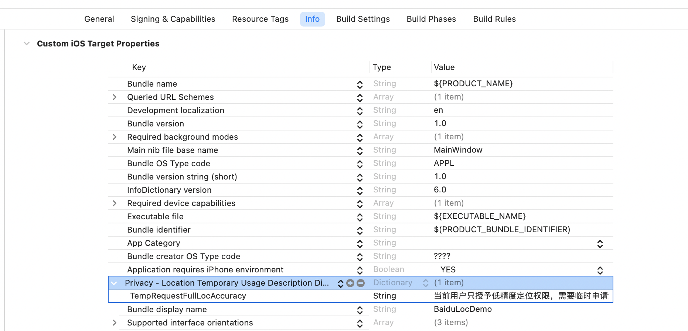Click the plus icon to add a row
Viewport: 688px width, 331px height.
pos(350,283)
